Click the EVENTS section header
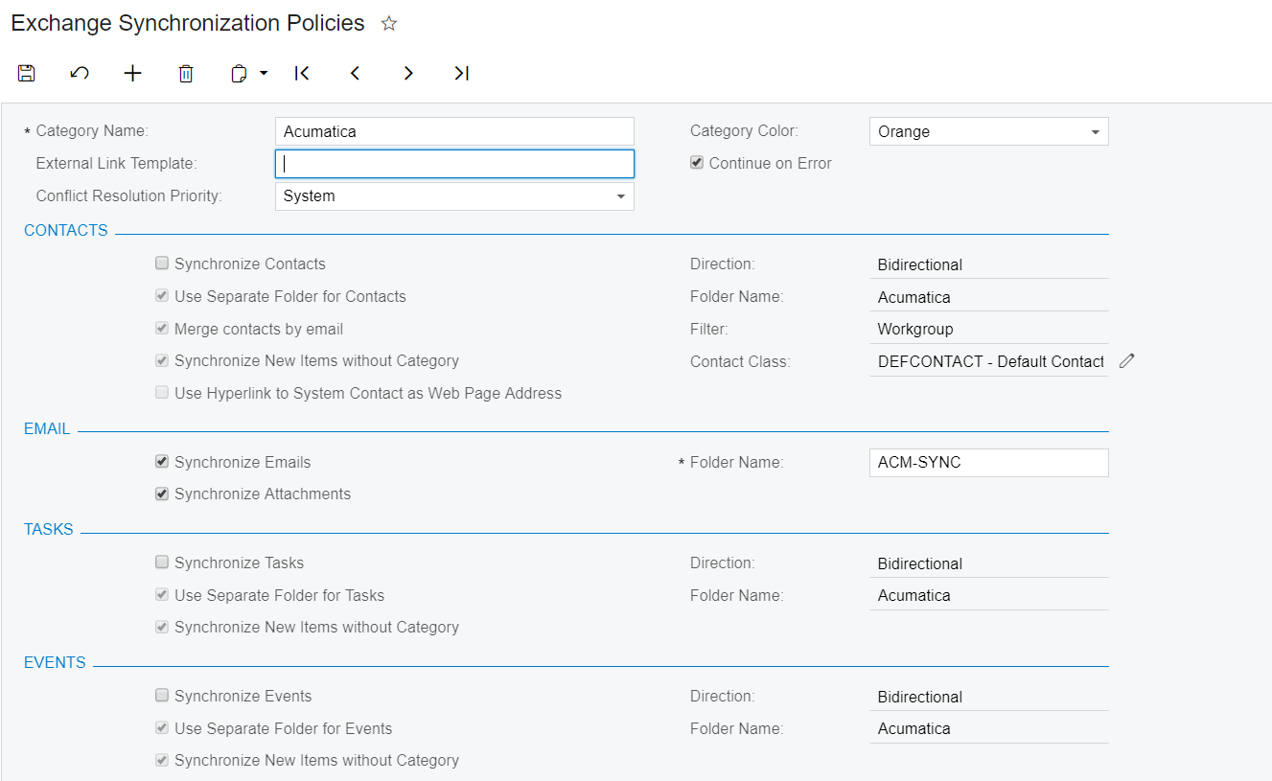1272x781 pixels. (x=55, y=662)
